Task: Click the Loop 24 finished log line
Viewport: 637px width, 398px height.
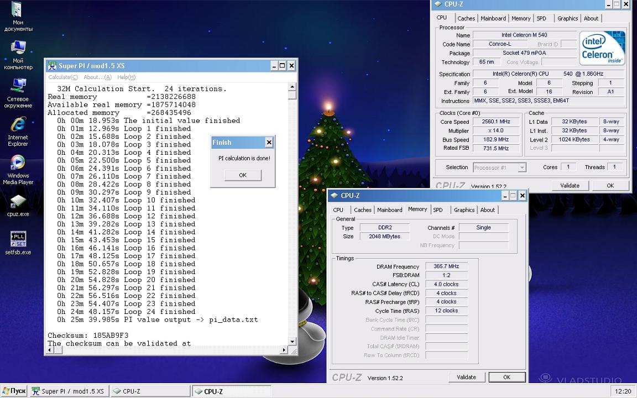Action: [126, 312]
